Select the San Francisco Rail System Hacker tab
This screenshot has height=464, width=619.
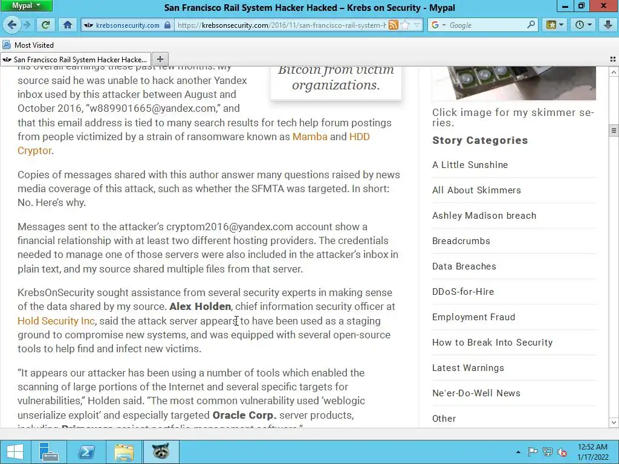tap(76, 60)
